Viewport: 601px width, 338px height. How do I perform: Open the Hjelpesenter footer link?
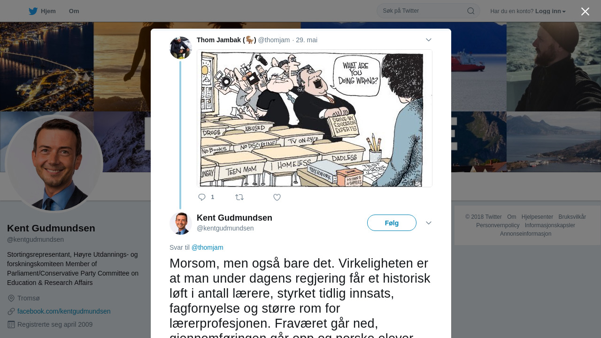point(537,217)
